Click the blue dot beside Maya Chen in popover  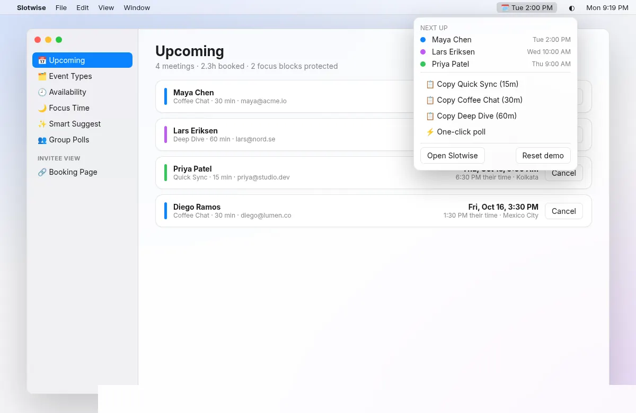tap(423, 40)
